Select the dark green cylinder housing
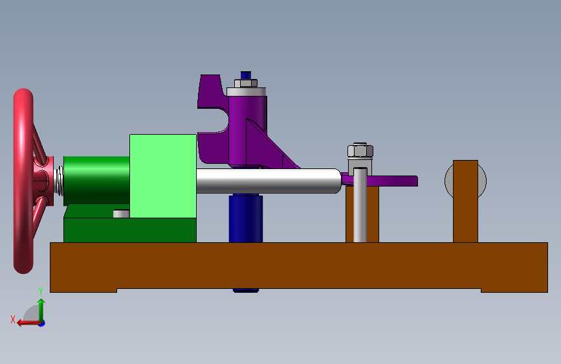This screenshot has height=364, width=561. click(96, 180)
